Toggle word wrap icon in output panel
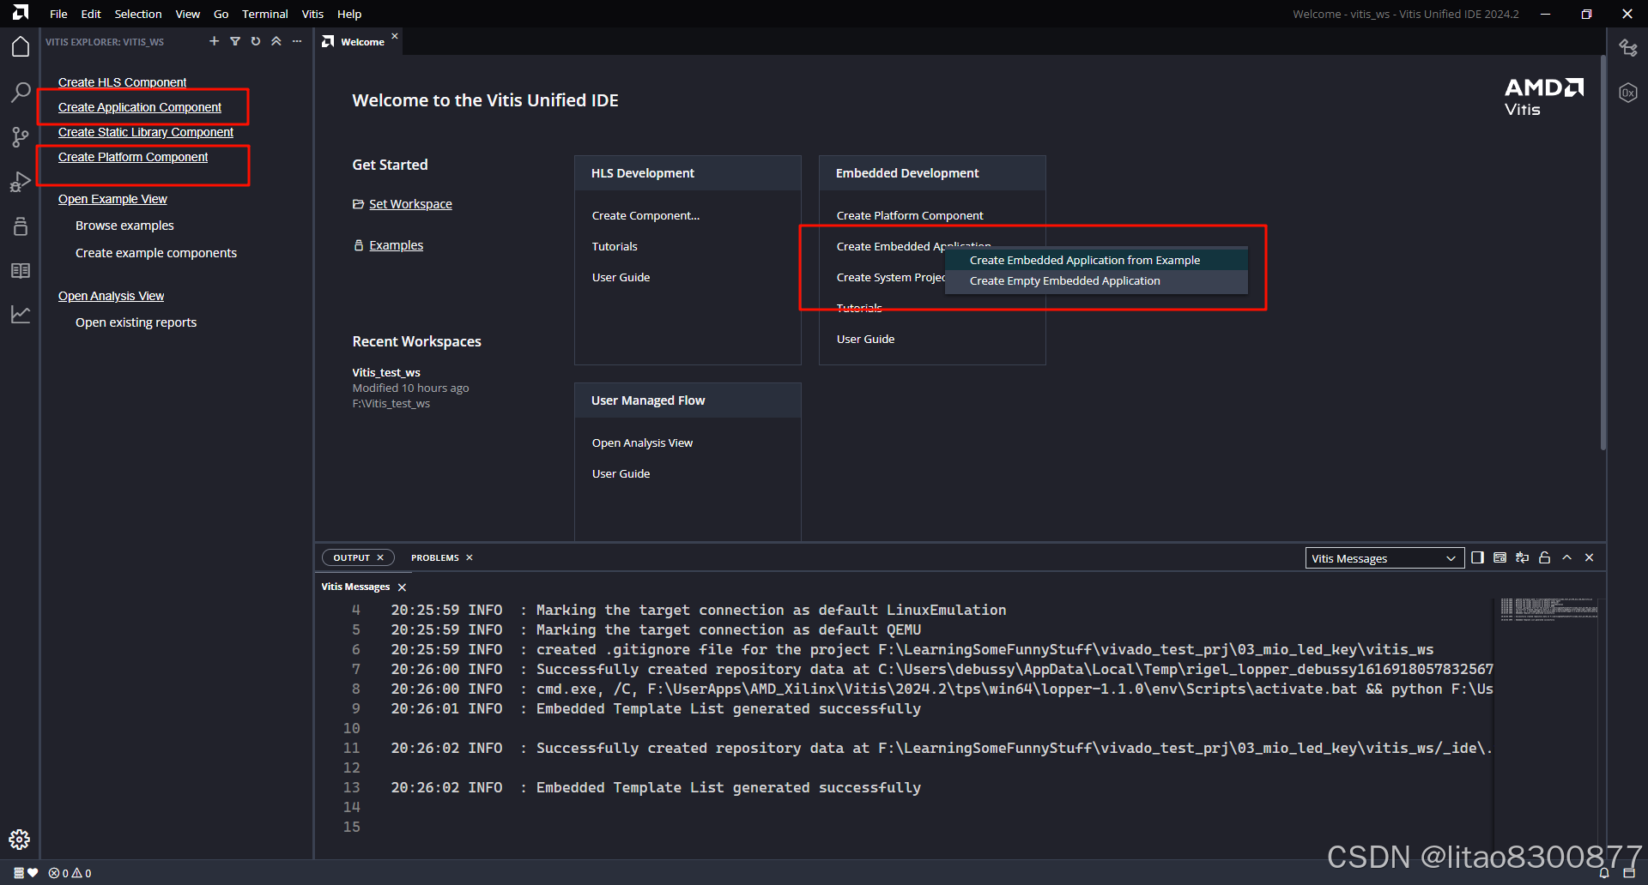Viewport: 1648px width, 885px height. [x=1522, y=557]
